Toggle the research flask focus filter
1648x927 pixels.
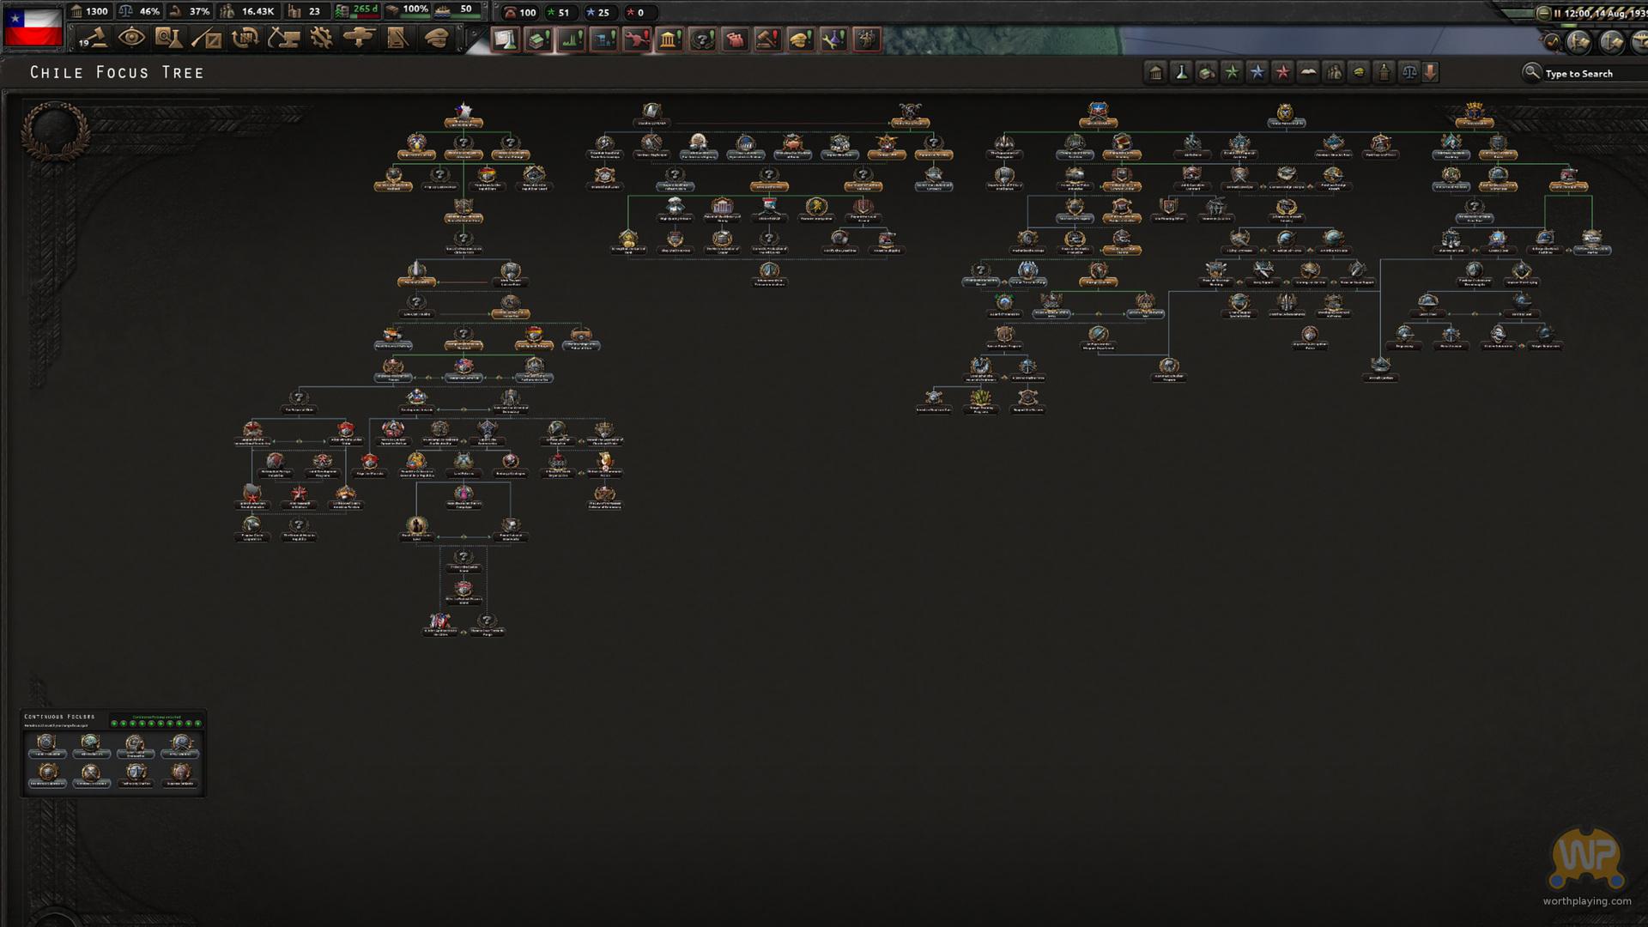[x=1181, y=73]
